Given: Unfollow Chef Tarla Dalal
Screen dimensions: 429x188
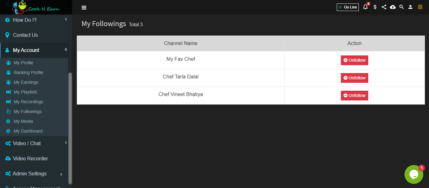Looking at the screenshot, I should point(354,78).
